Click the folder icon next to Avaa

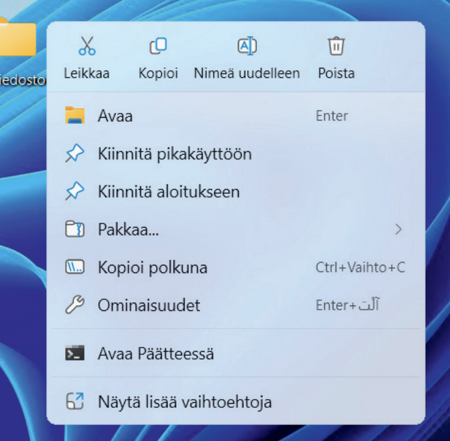tap(75, 115)
